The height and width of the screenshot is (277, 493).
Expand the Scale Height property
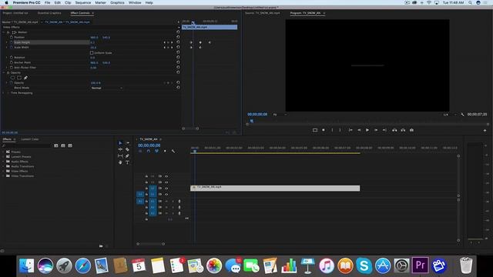(x=7, y=42)
